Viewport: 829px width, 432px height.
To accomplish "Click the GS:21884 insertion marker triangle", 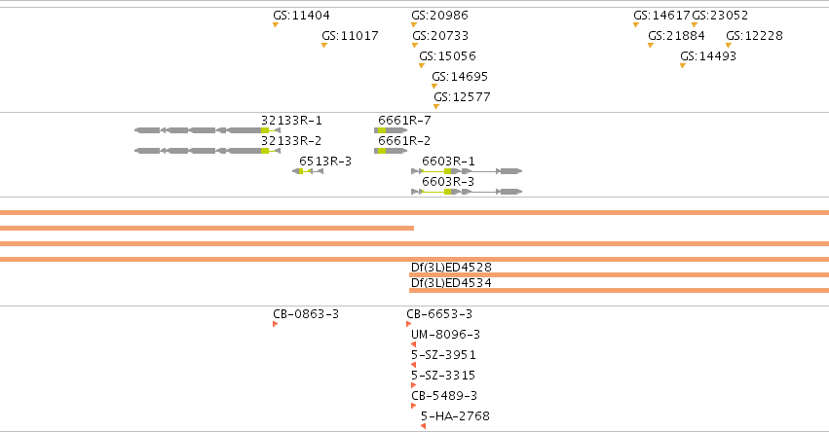I will (651, 46).
